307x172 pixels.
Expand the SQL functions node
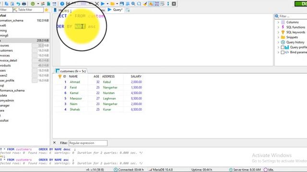[278, 27]
